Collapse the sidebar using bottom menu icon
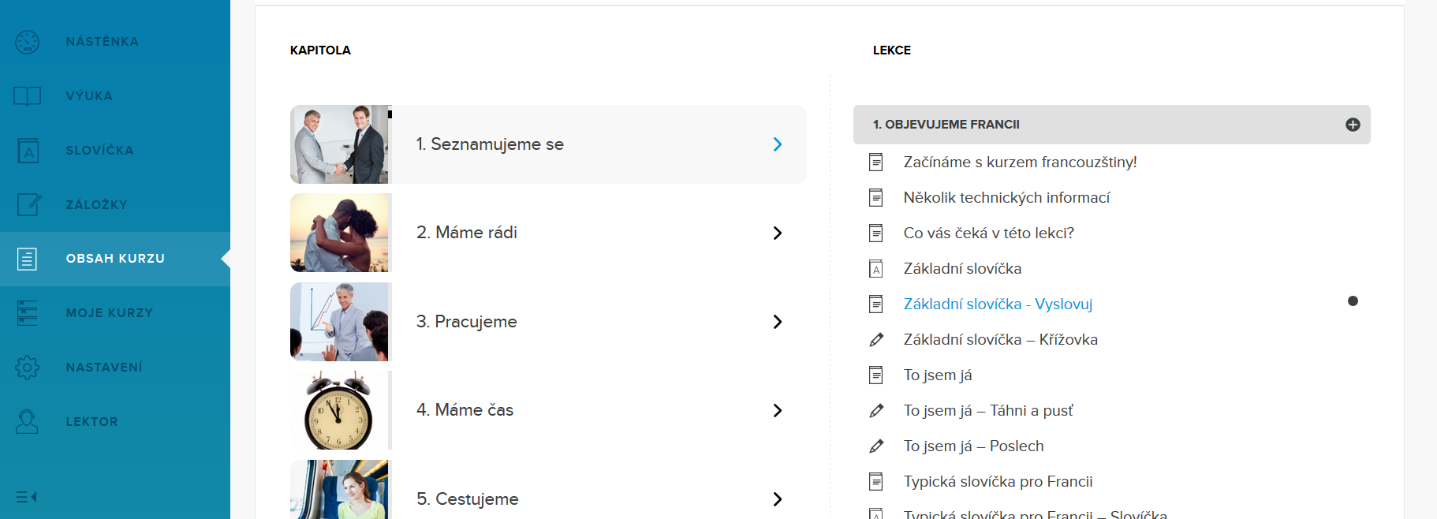 tap(27, 497)
